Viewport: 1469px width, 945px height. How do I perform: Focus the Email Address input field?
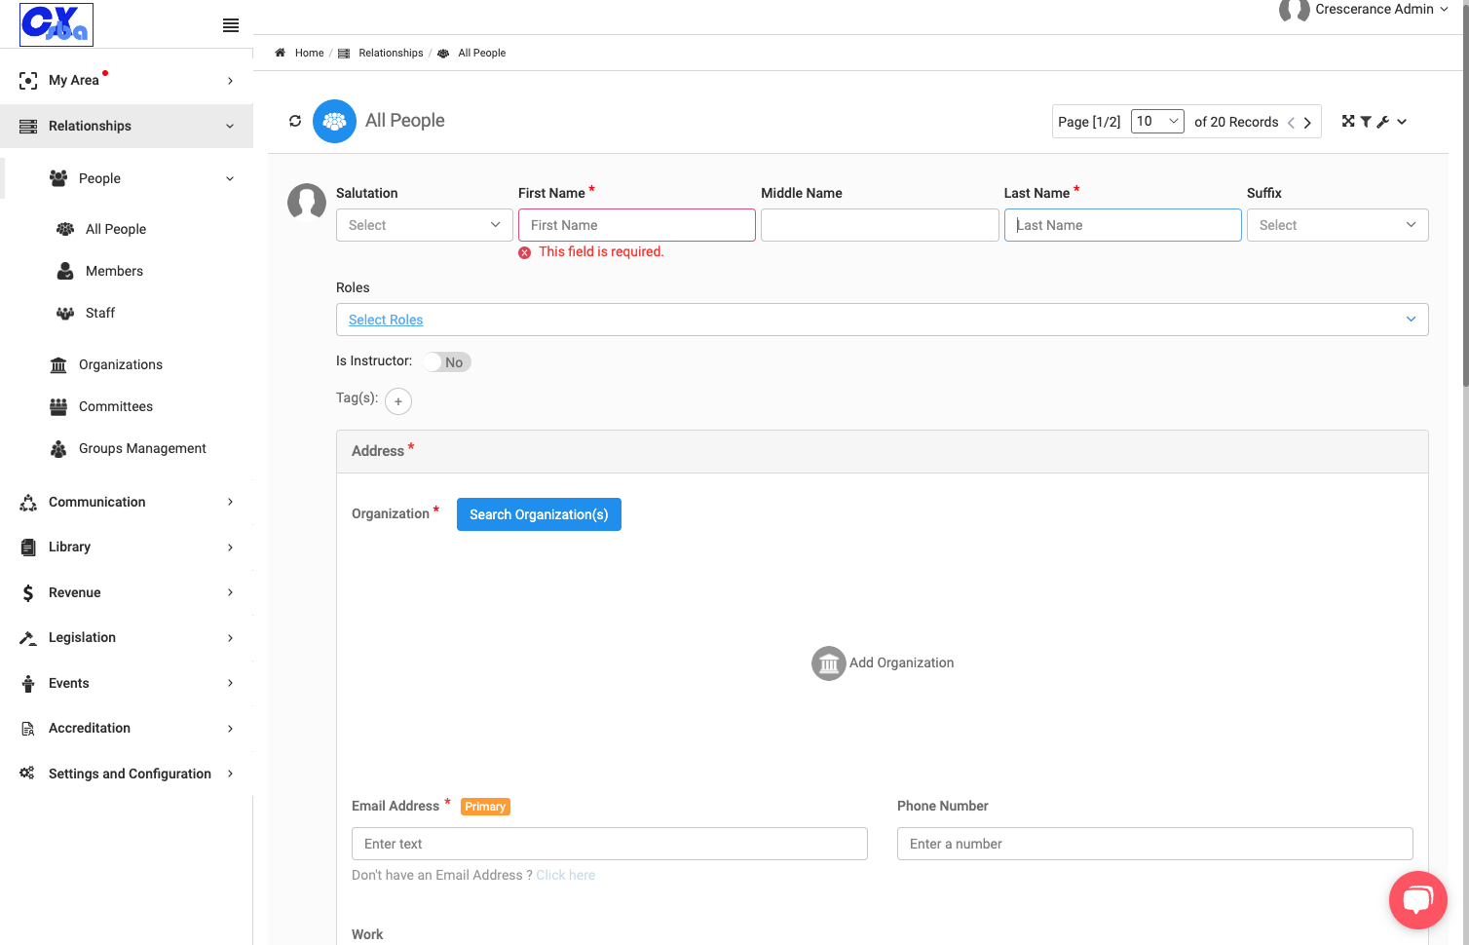pyautogui.click(x=610, y=844)
